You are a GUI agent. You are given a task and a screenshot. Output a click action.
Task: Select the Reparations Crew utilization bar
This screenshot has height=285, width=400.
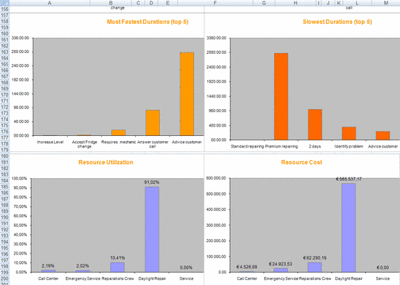coord(117,267)
